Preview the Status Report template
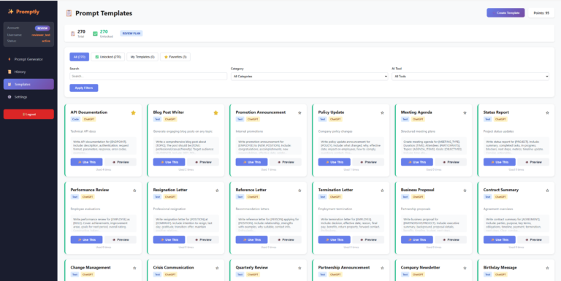This screenshot has height=281, width=561. click(x=533, y=162)
